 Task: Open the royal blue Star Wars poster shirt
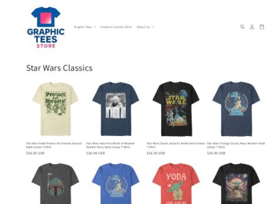click(116, 184)
